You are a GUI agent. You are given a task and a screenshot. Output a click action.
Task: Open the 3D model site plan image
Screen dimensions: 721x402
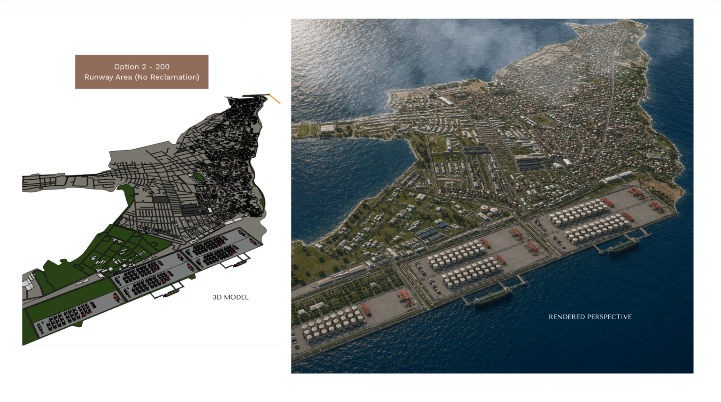151,219
